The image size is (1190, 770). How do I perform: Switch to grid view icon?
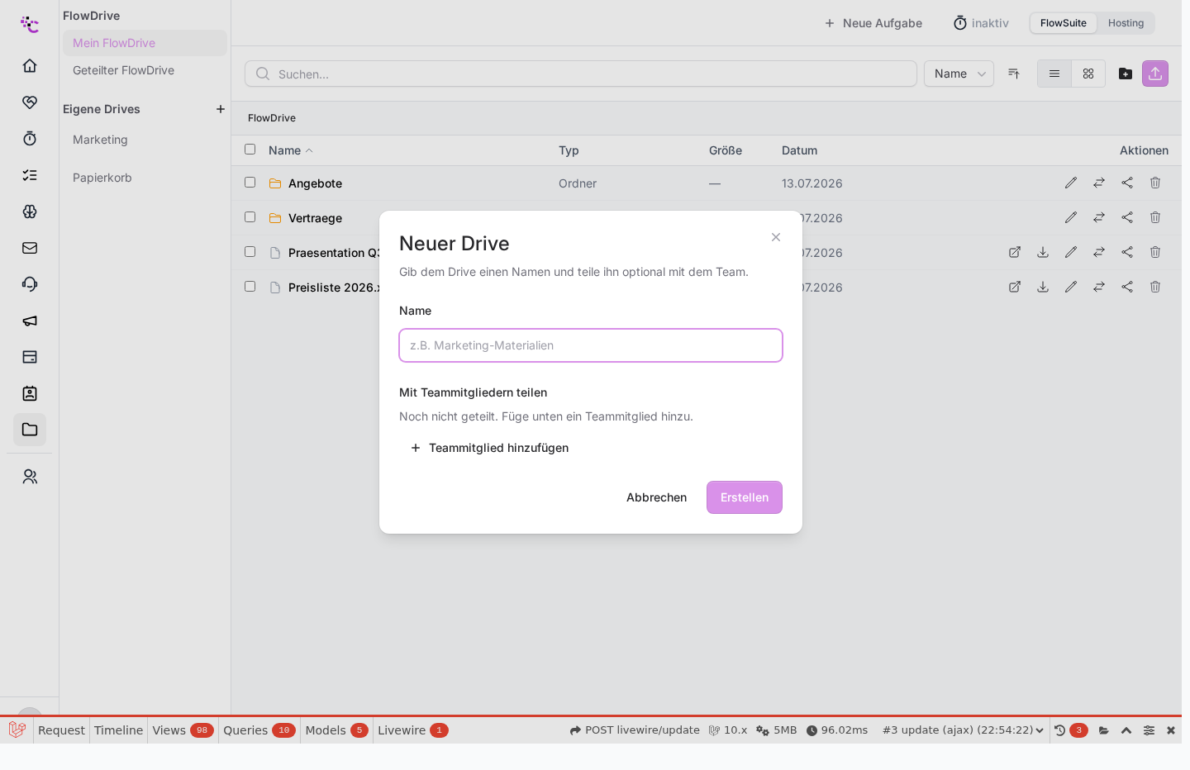[x=1088, y=74]
